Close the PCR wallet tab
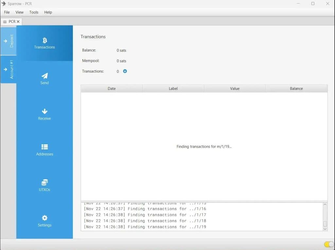Screen dimensions: 335x250 (18, 22)
